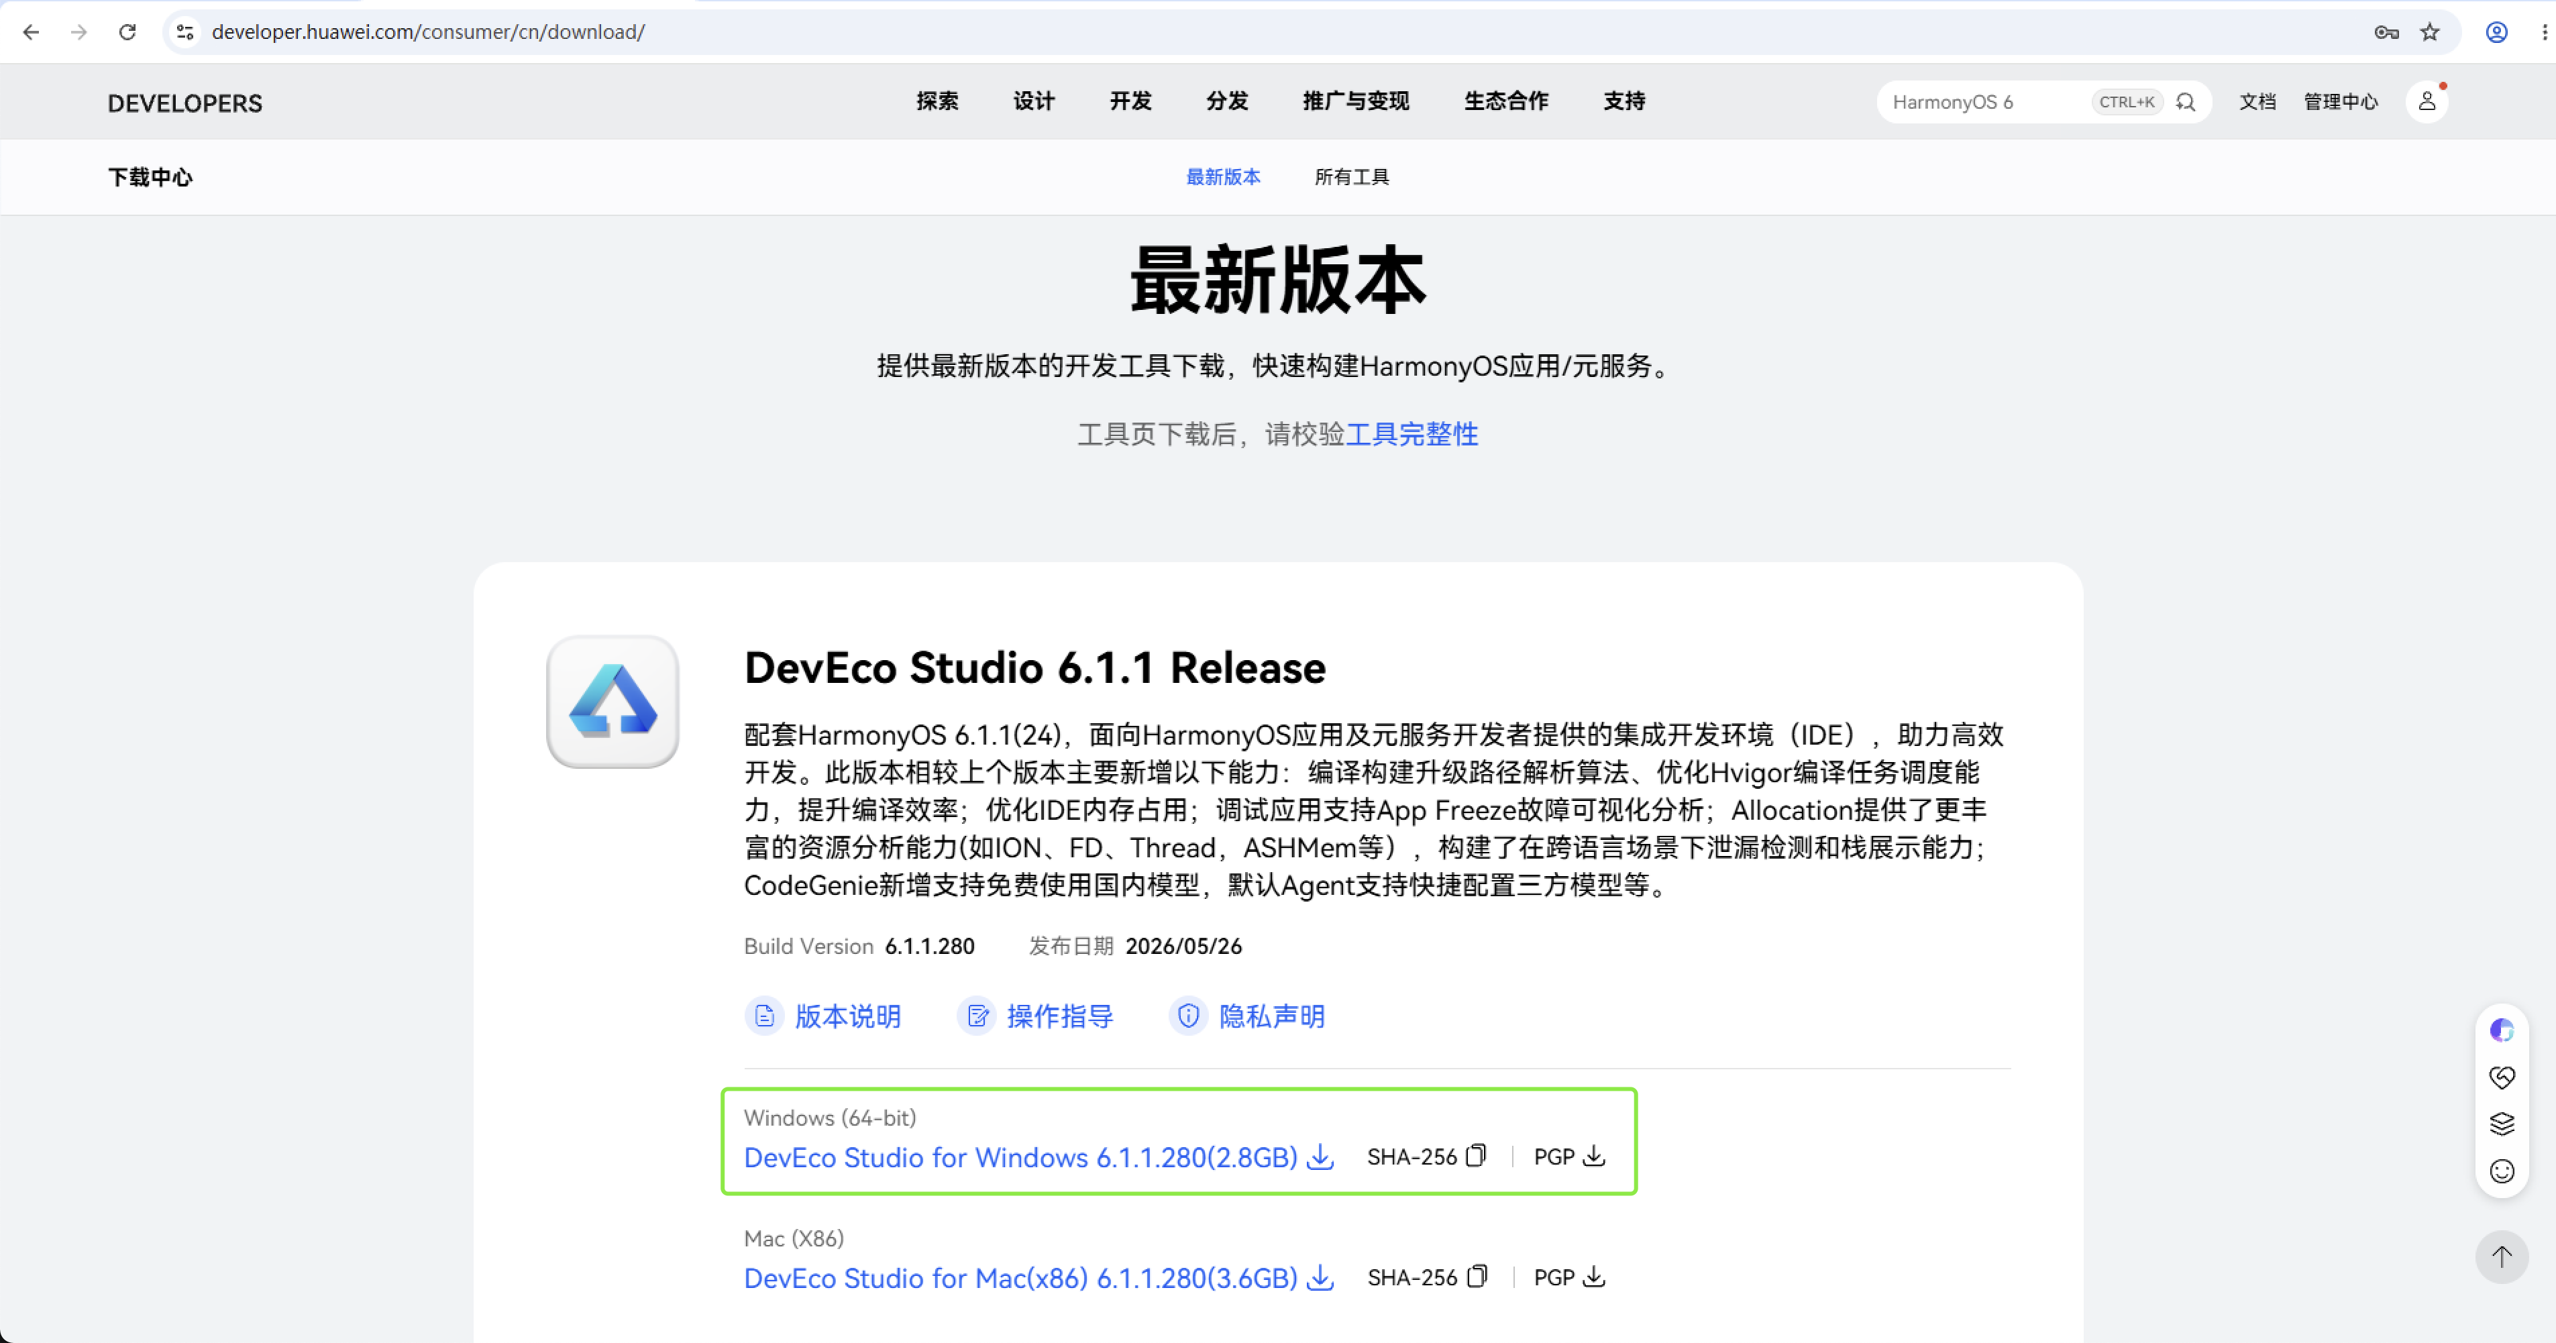Click the search magnifier icon

pos(2186,102)
